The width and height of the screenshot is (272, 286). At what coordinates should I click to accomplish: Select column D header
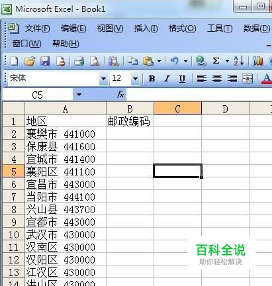click(x=225, y=109)
